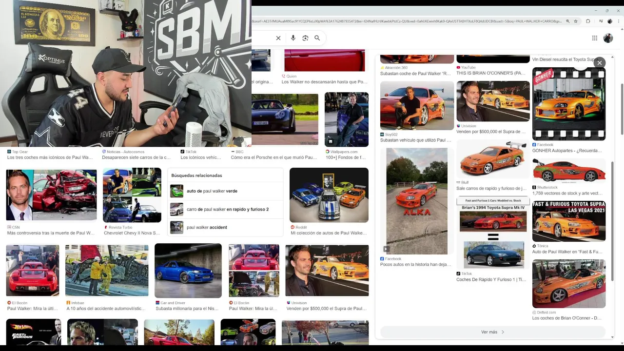The height and width of the screenshot is (351, 624).
Task: Click 'A 10 años del accidente automovilístic...' caption
Action: coord(106,309)
